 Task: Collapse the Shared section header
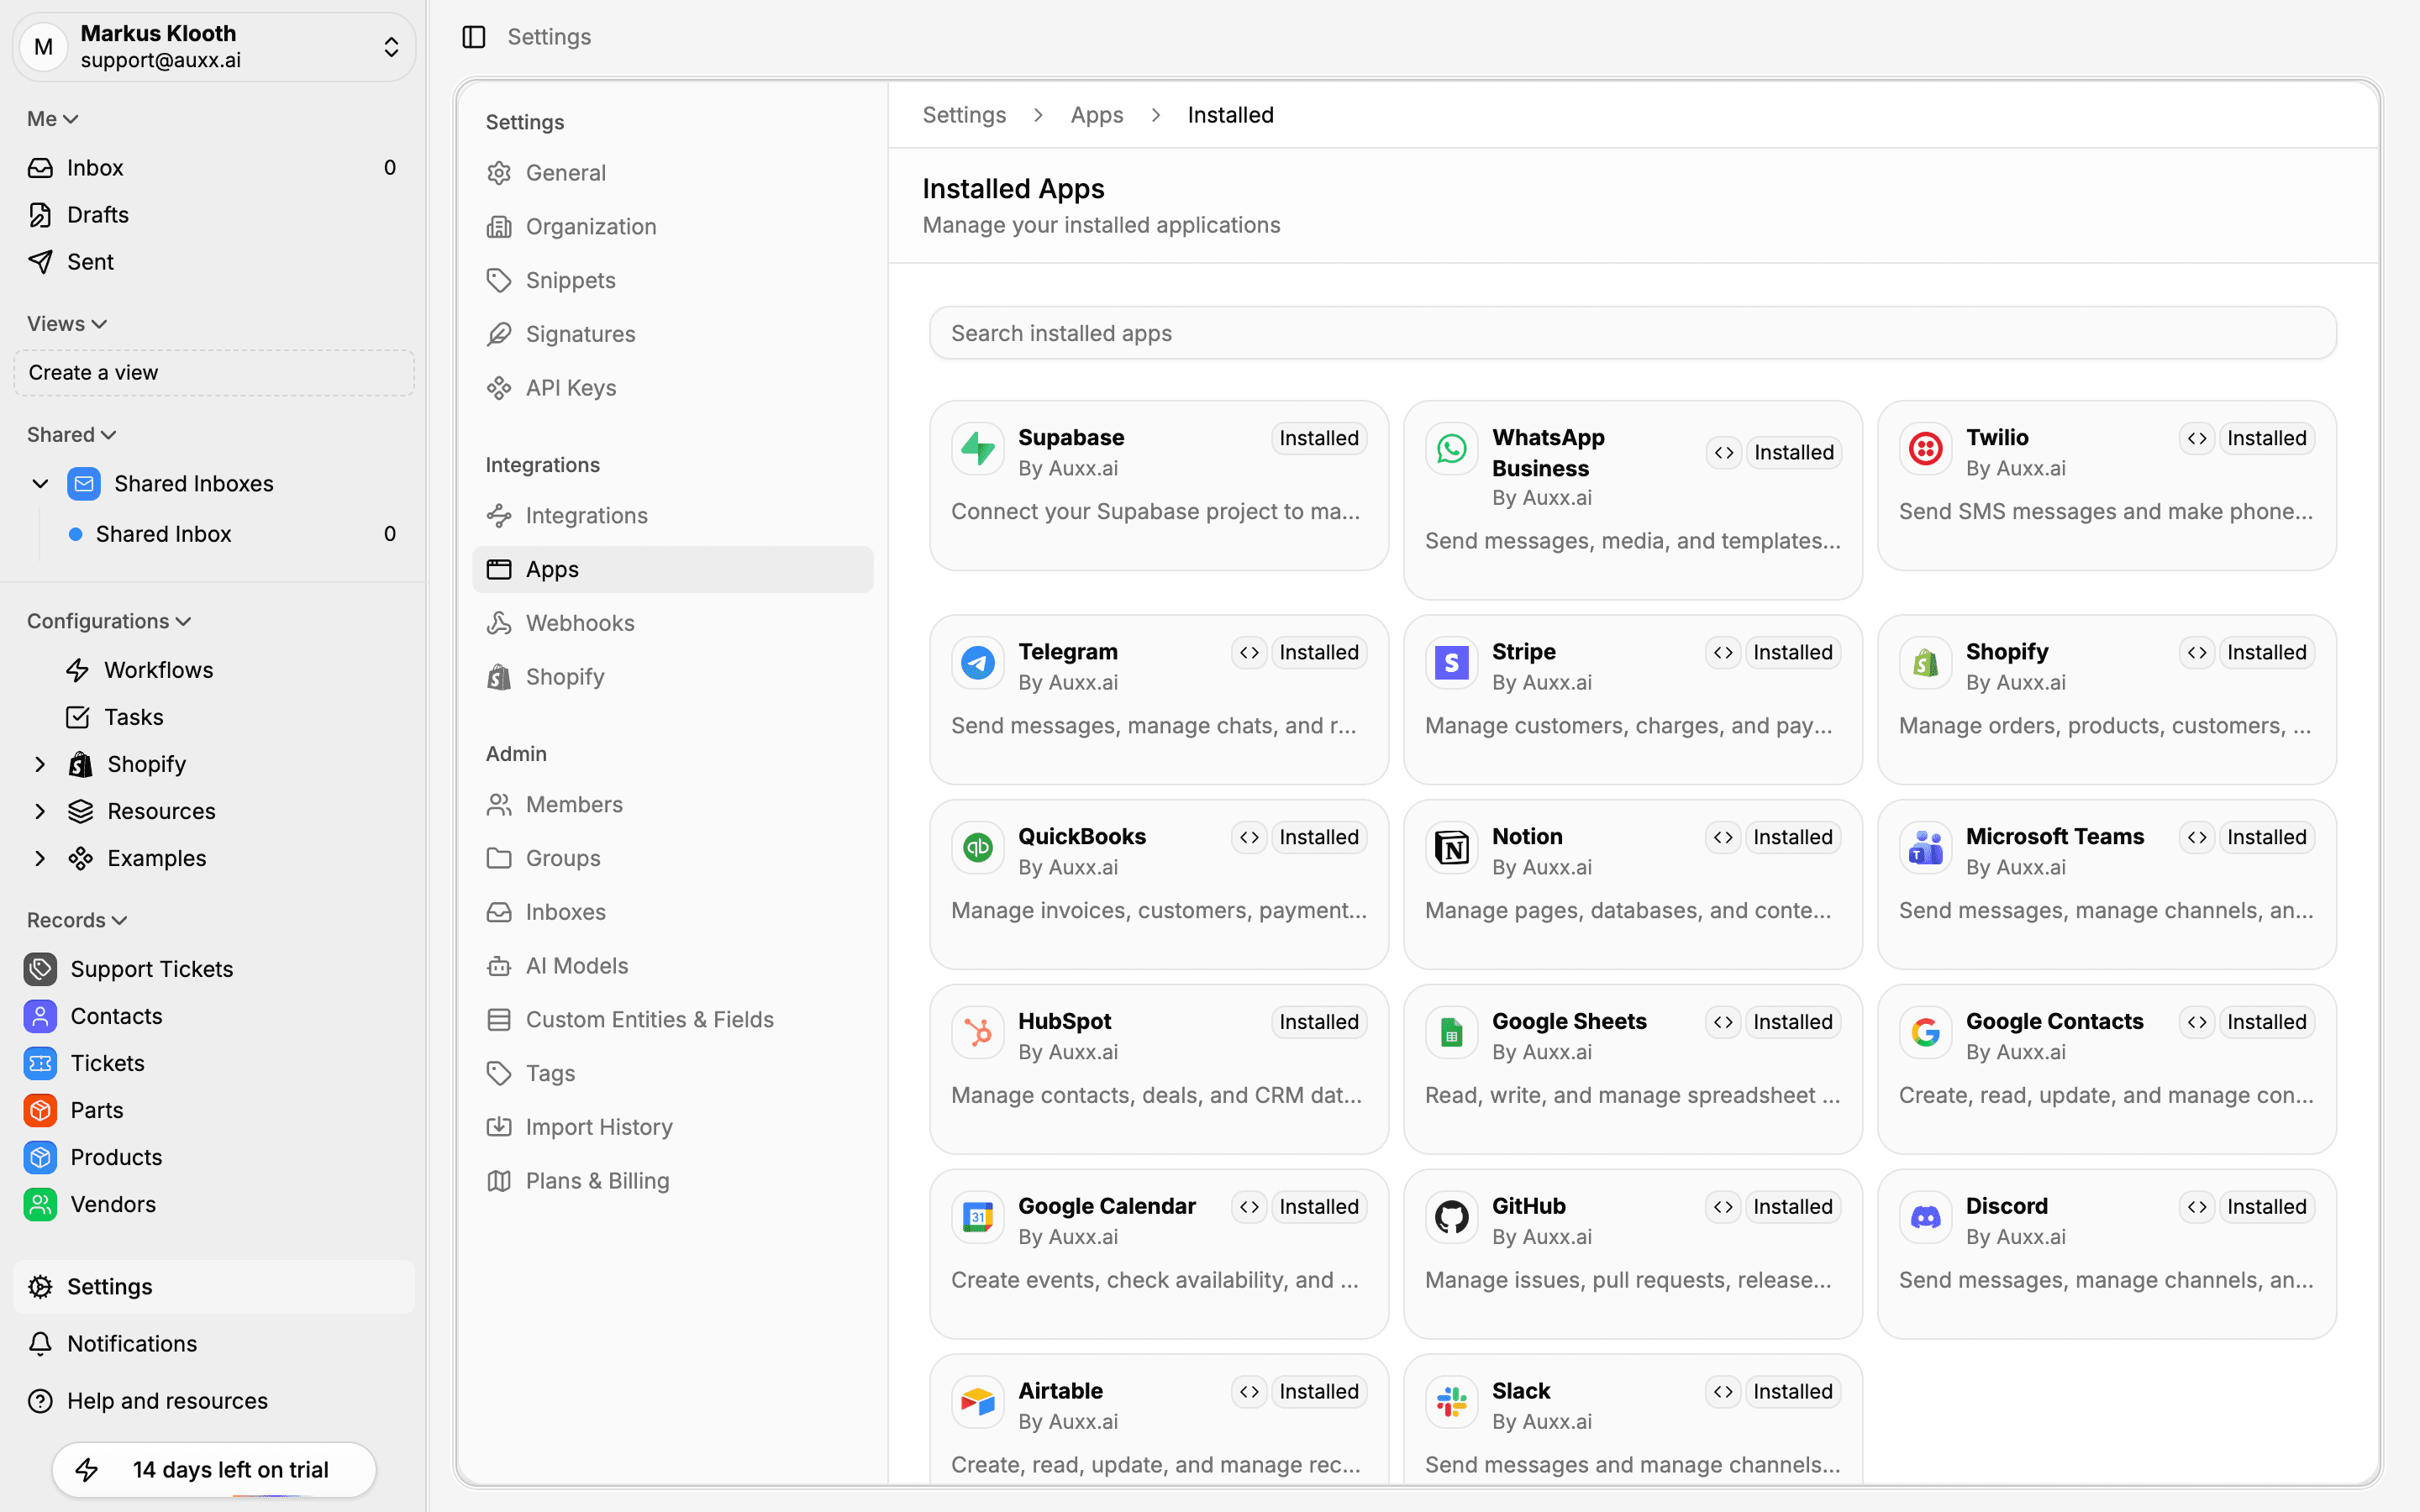(71, 435)
